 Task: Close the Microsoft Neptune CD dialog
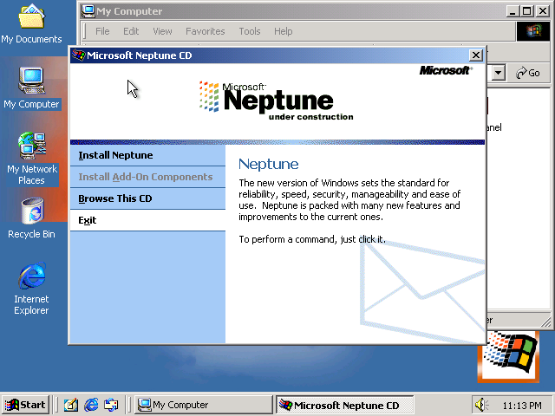(476, 55)
